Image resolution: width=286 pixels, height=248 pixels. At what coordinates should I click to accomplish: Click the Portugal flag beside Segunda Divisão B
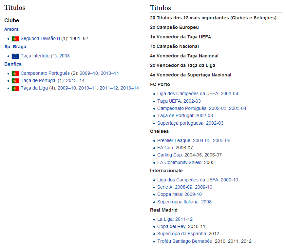coord(15,39)
